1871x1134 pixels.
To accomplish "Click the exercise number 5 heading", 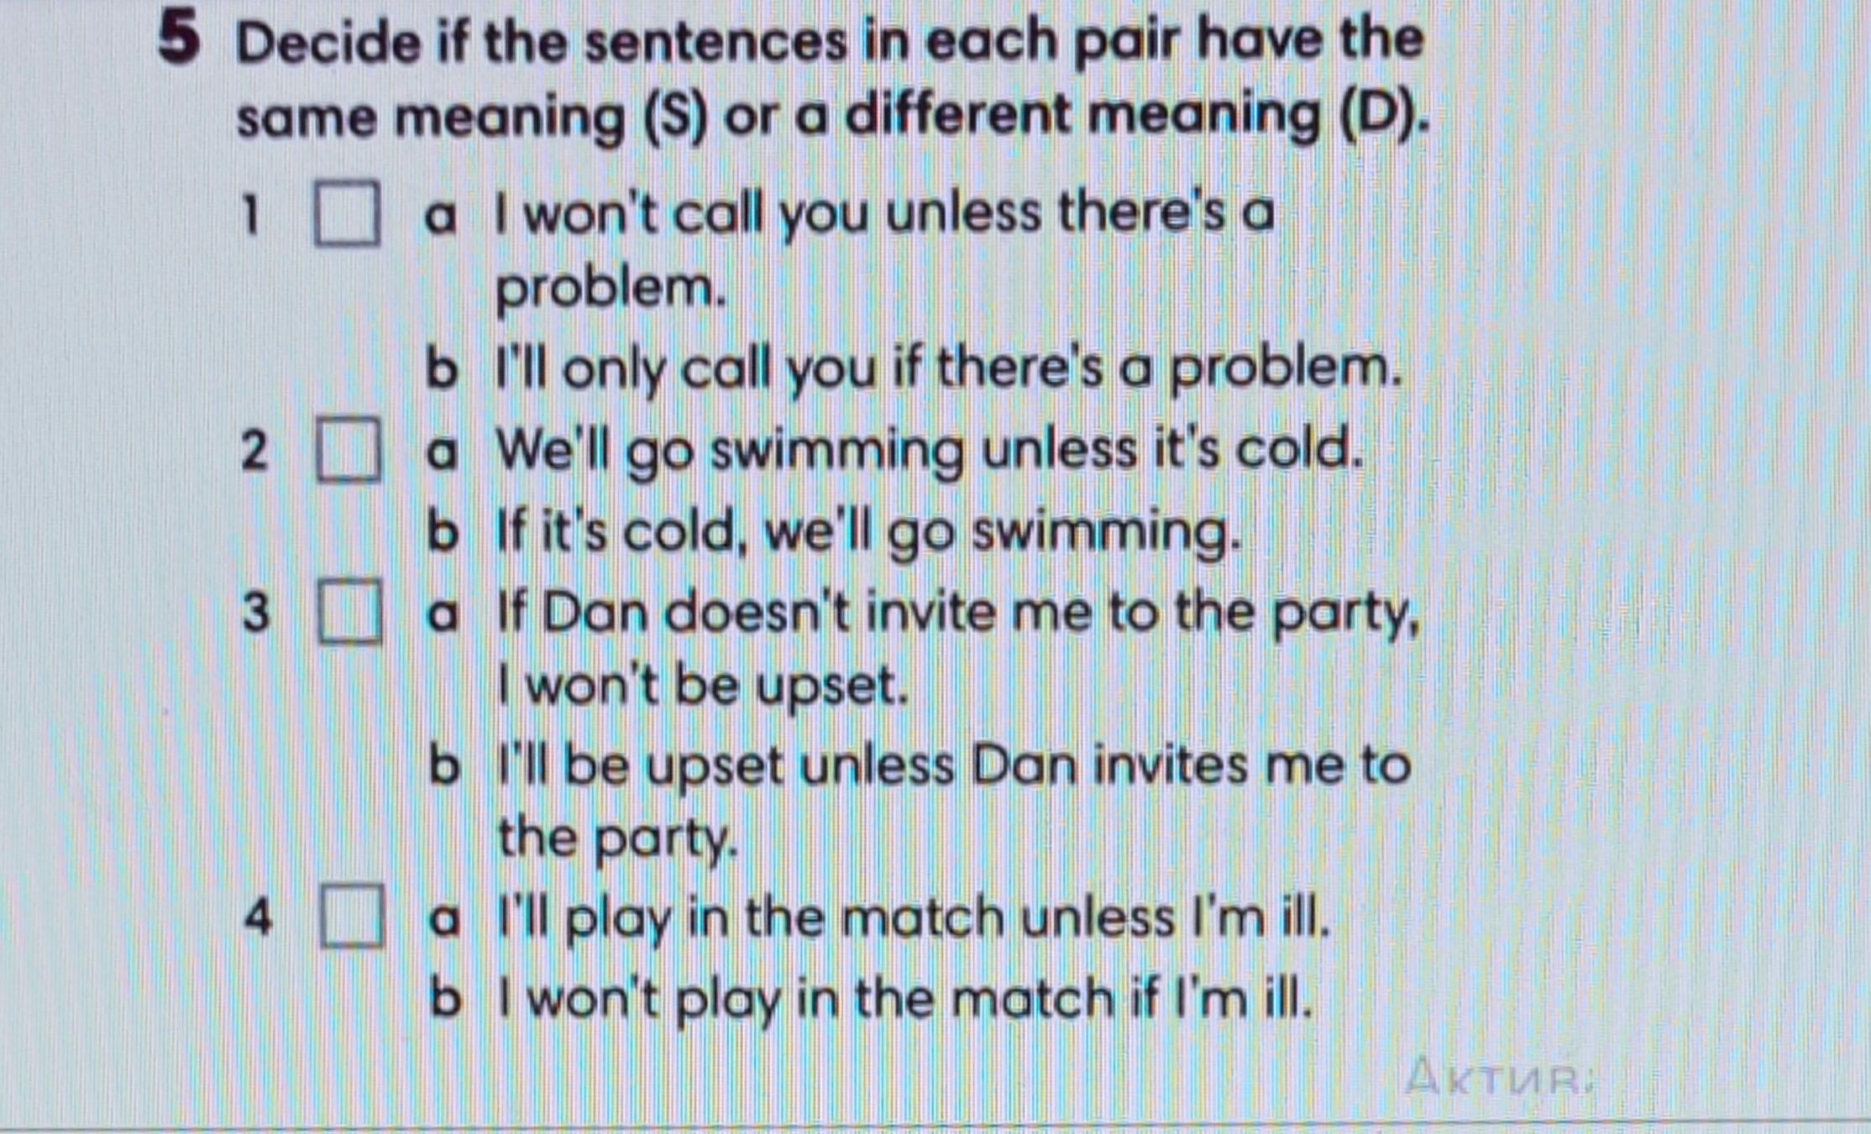I will pyautogui.click(x=179, y=39).
